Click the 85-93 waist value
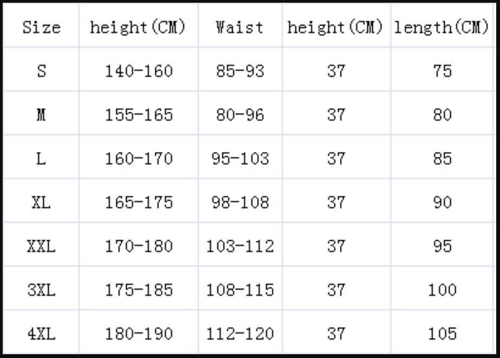This screenshot has height=358, width=500. click(x=240, y=71)
